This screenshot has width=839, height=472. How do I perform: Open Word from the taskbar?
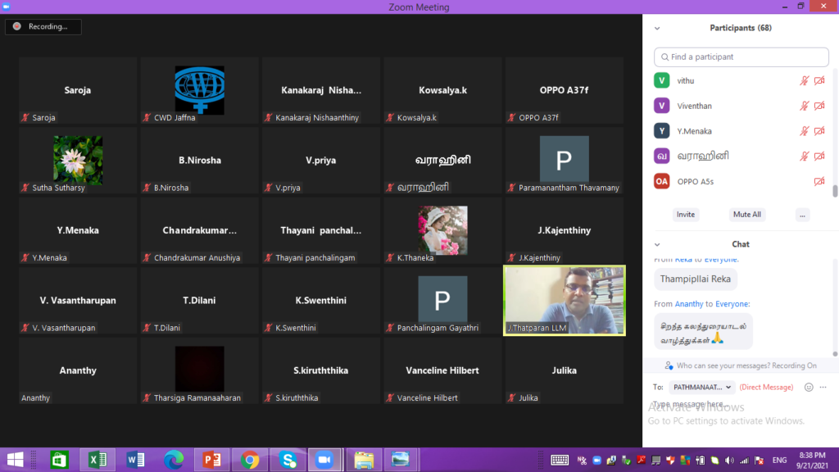pyautogui.click(x=135, y=460)
